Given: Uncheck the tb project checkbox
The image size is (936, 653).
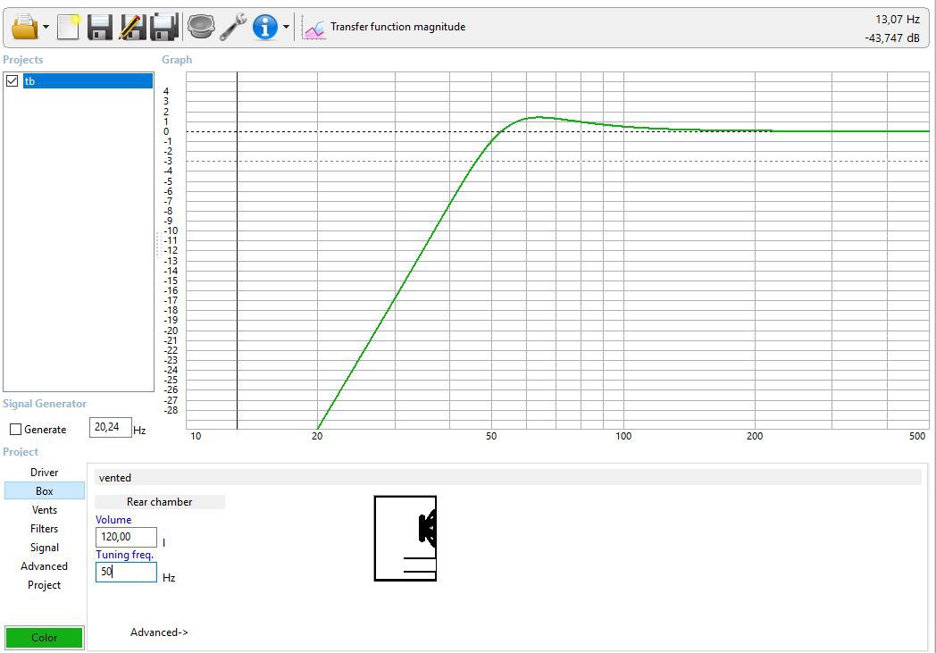Looking at the screenshot, I should 13,81.
